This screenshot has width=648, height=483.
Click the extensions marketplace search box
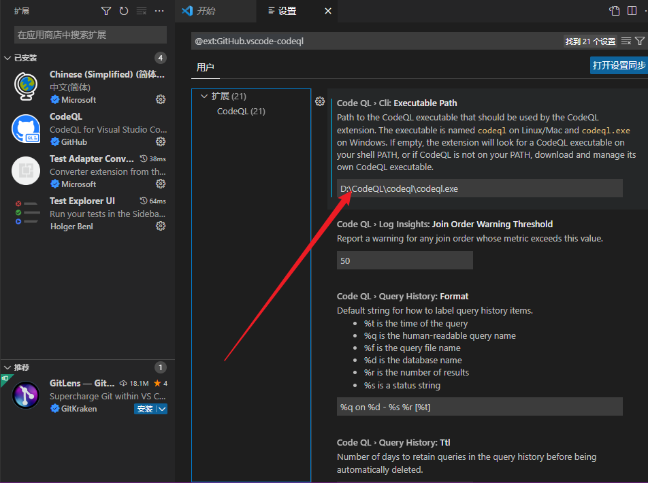[x=91, y=35]
